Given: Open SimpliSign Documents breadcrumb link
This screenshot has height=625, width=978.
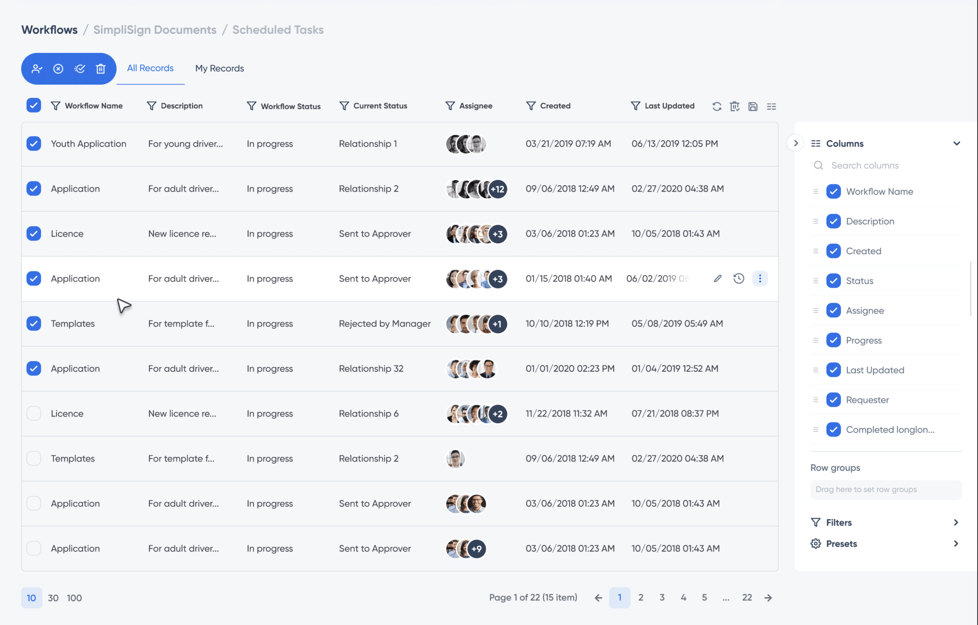Looking at the screenshot, I should point(155,30).
